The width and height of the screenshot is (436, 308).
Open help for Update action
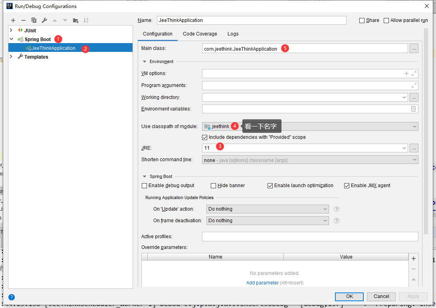point(337,209)
